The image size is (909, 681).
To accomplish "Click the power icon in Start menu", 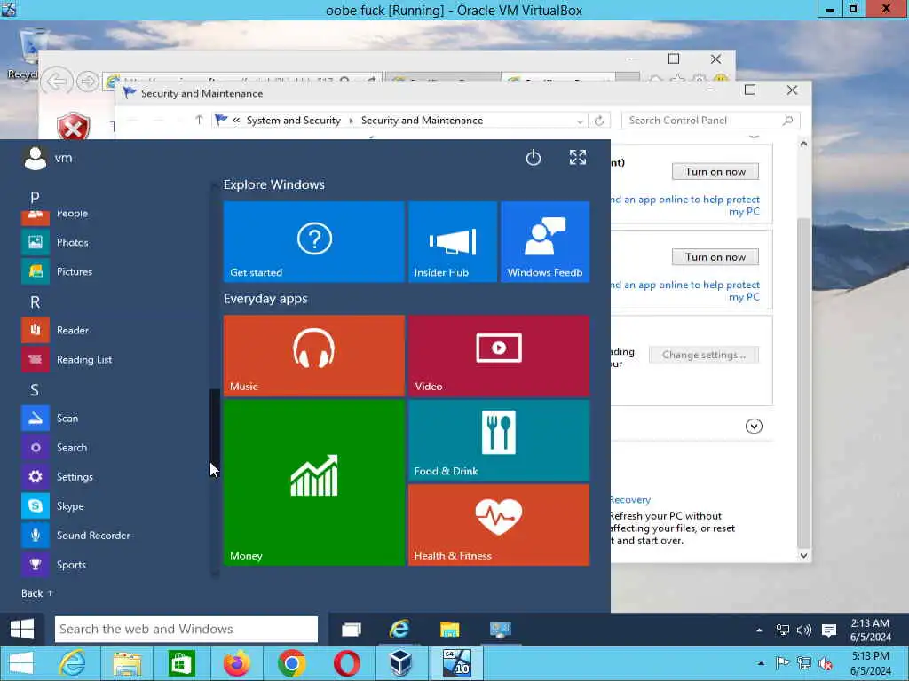I will tap(534, 158).
